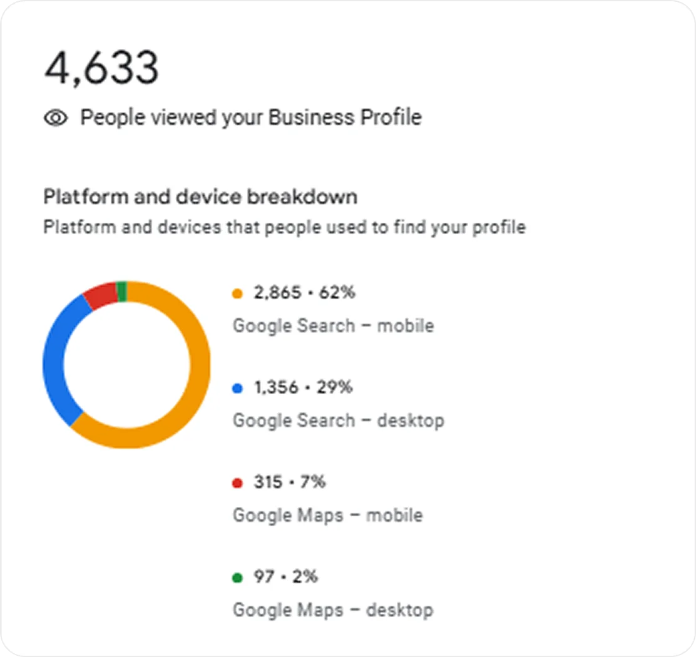Click the '2,865 · 62%' value
The width and height of the screenshot is (696, 657).
[304, 293]
